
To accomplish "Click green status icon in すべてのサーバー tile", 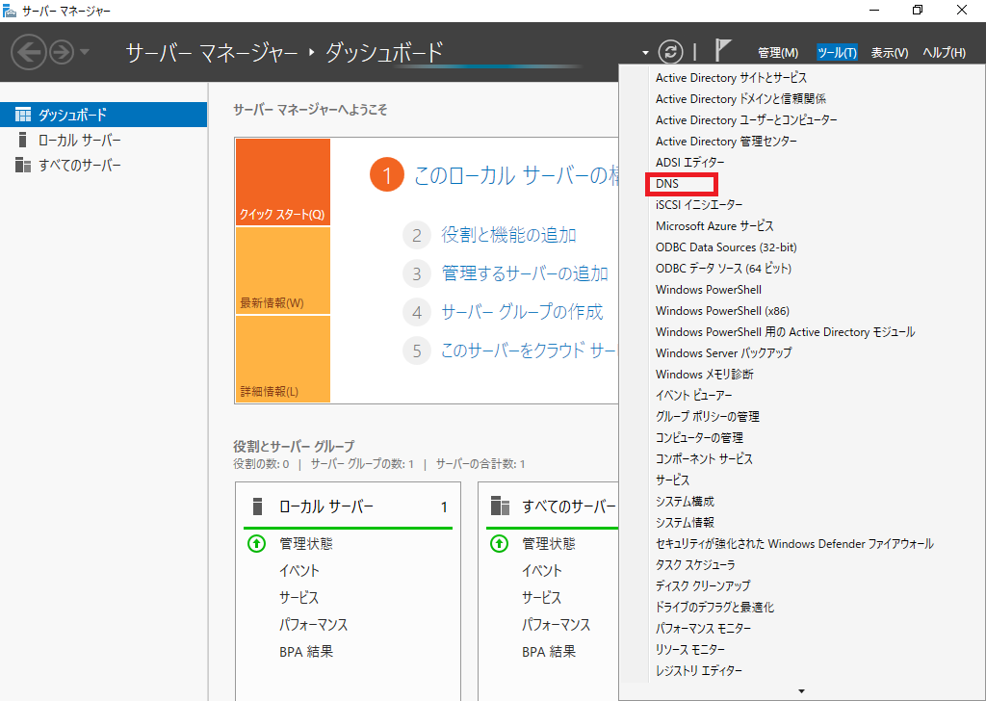I will pos(500,543).
